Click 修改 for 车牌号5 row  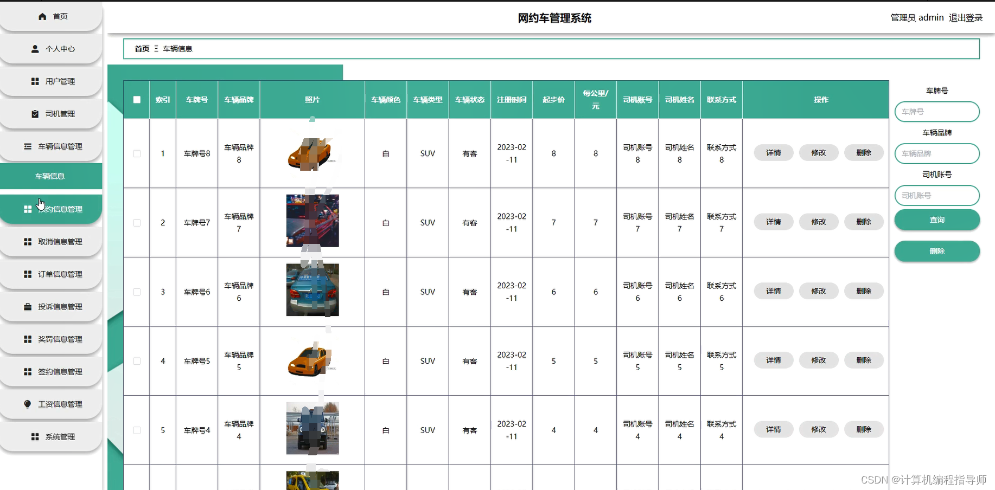[x=819, y=360]
